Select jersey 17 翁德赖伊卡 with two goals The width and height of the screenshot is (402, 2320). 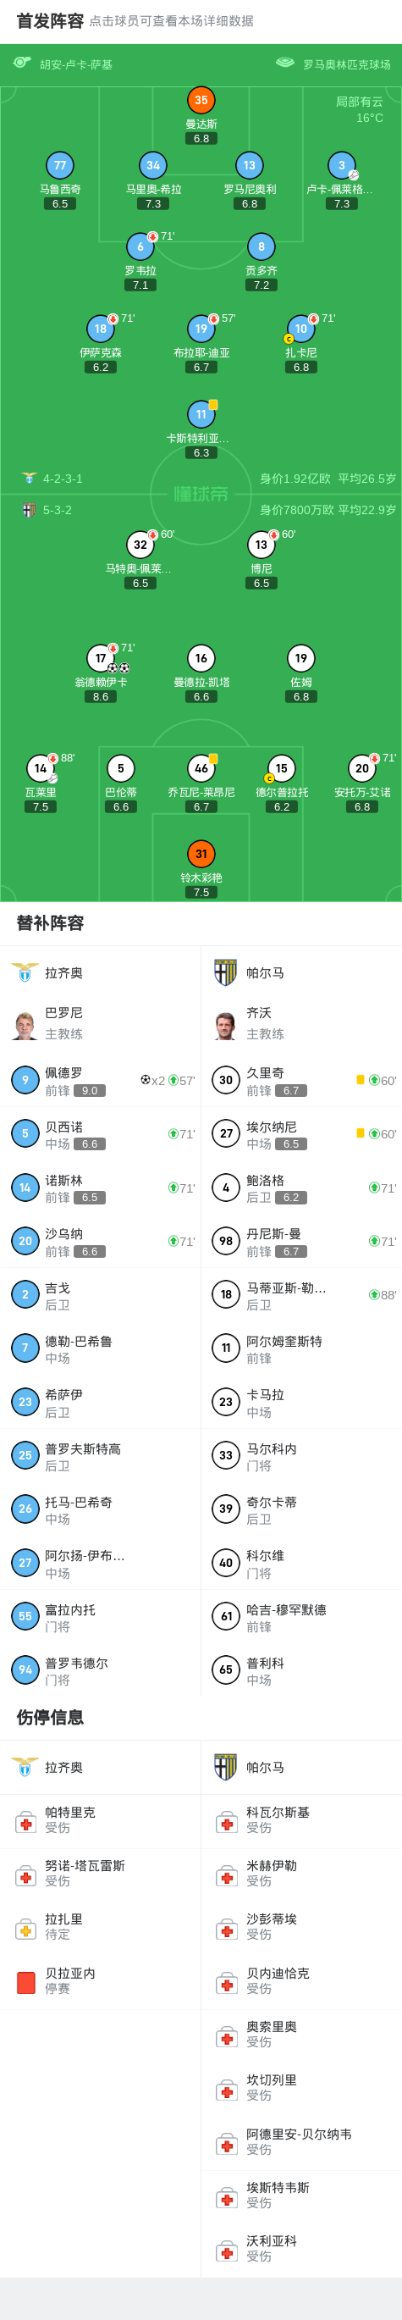coord(101,658)
